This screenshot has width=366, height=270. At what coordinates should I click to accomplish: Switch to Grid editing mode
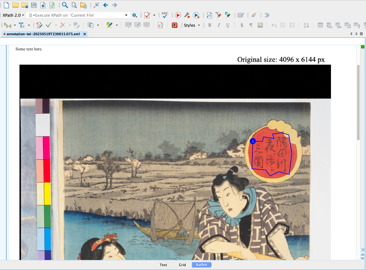click(182, 265)
